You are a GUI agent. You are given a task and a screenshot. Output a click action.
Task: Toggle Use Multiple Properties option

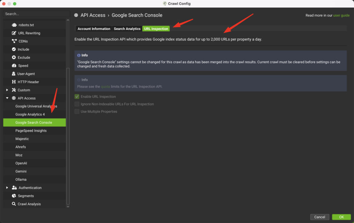tap(77, 111)
